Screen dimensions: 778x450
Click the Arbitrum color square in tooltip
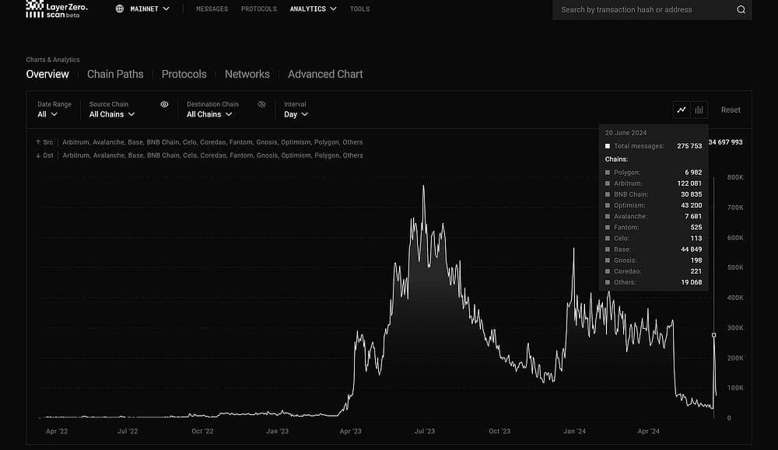(608, 183)
